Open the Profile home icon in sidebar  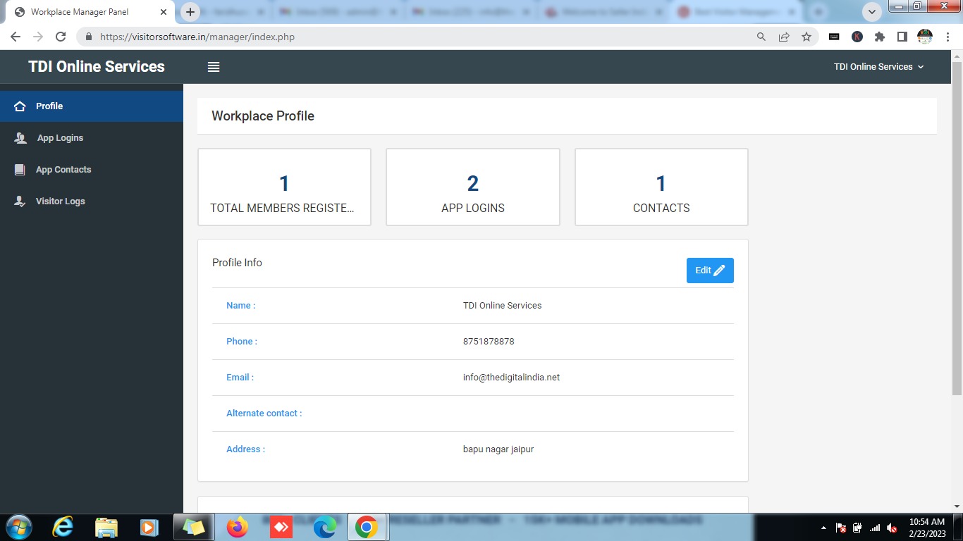click(x=20, y=106)
